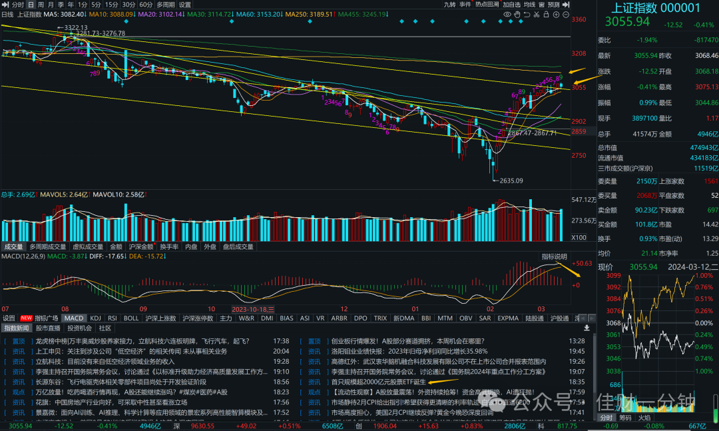Select the MACD indicator tab

click(x=74, y=318)
